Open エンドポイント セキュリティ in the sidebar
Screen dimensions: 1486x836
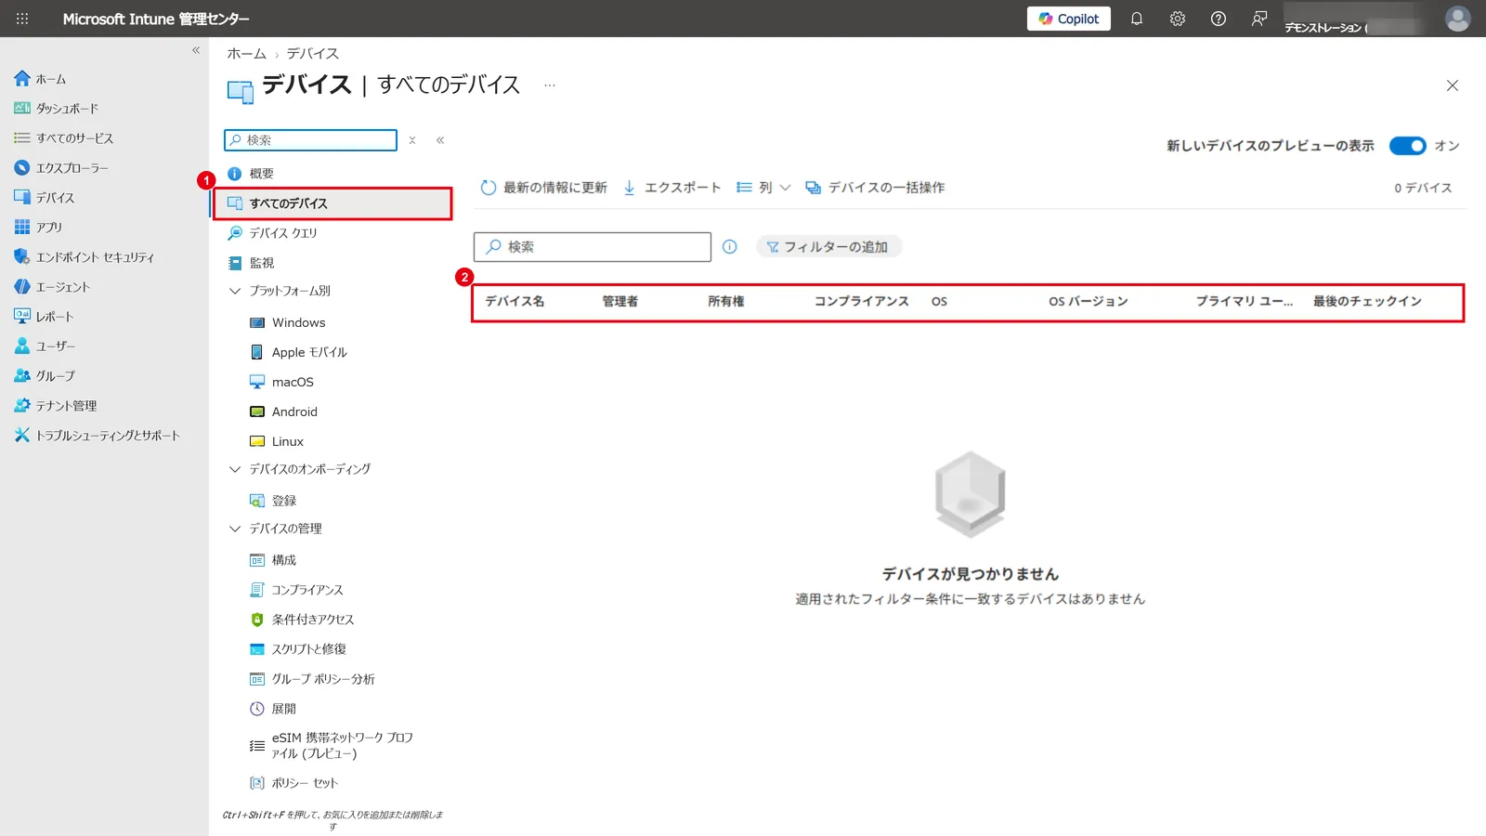[84, 257]
